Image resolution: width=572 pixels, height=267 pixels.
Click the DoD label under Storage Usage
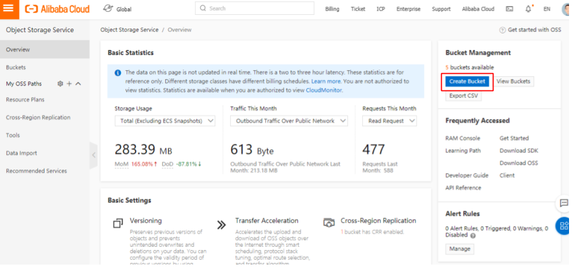pyautogui.click(x=168, y=164)
